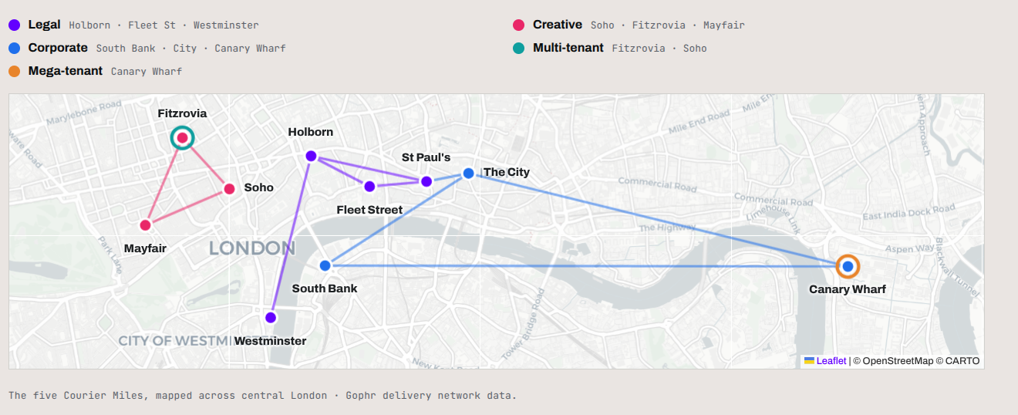Viewport: 1018px width, 415px height.
Task: Click the St Paul's map marker
Action: click(x=426, y=181)
